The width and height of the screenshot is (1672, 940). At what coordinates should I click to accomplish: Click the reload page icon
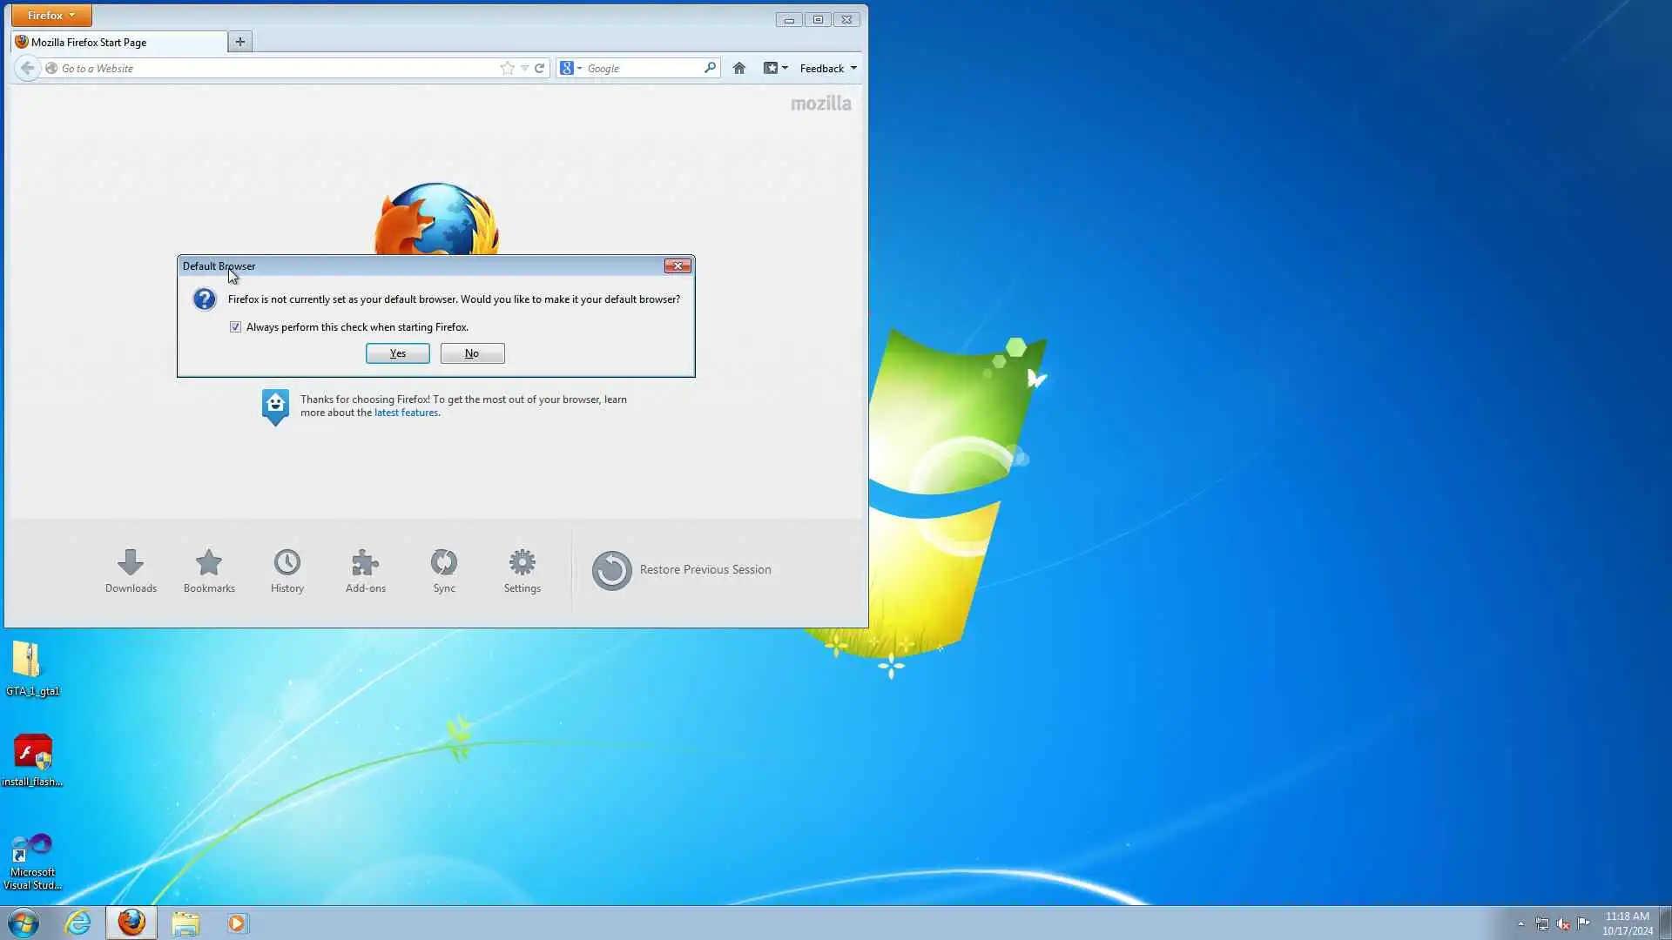(540, 68)
